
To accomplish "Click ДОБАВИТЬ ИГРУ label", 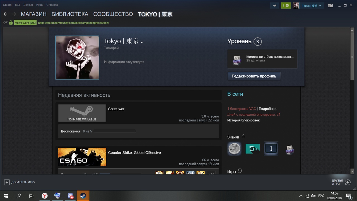I will click(23, 182).
